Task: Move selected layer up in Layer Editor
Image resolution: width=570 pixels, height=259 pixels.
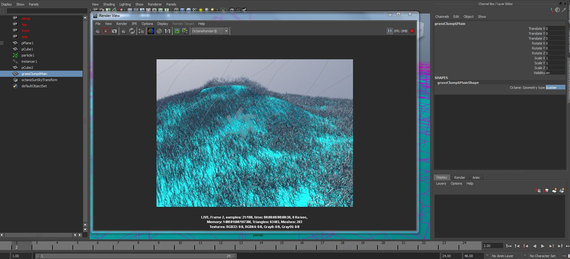Action: 538,190
